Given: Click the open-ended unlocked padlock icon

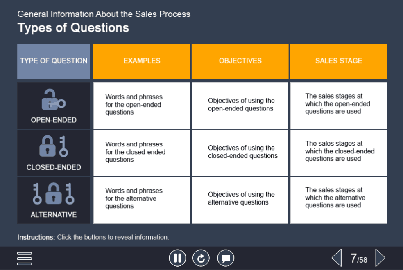Looking at the screenshot, I should click(53, 100).
